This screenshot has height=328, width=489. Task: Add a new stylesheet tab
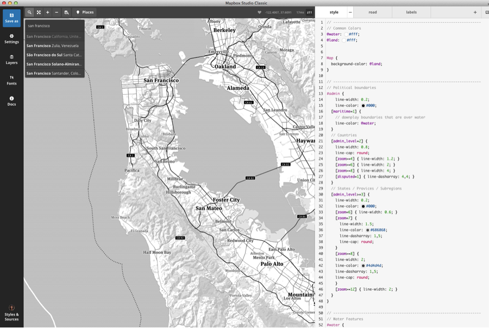point(475,12)
